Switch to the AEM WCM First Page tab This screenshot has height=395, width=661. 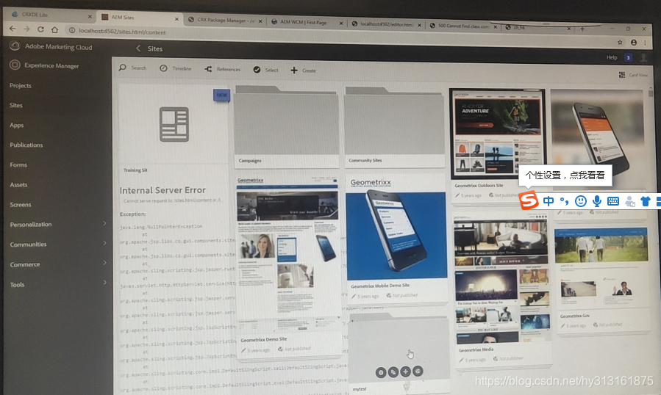click(x=307, y=22)
